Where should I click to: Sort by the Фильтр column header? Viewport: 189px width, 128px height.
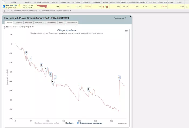[x=28, y=2]
